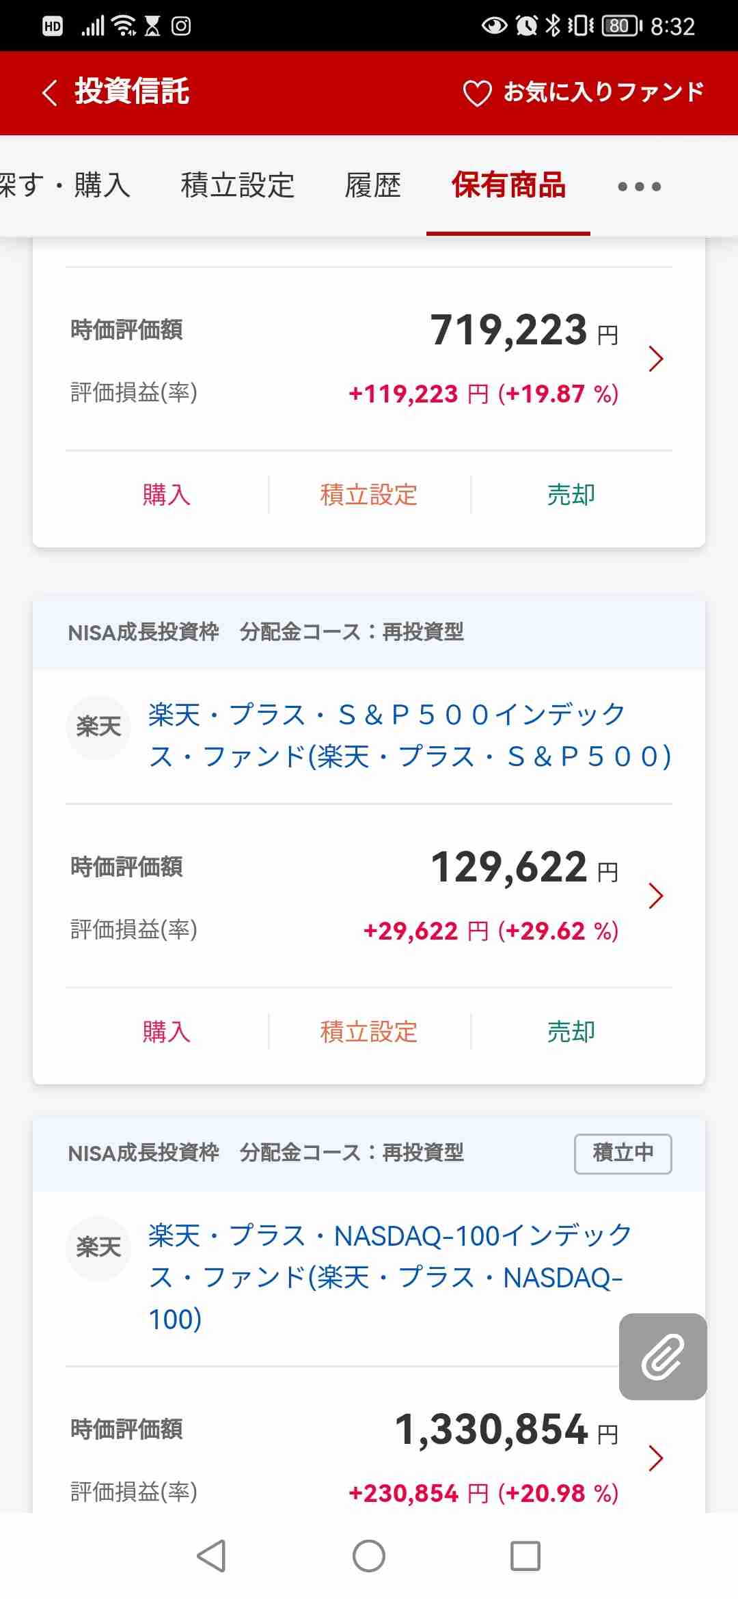
Task: Expand details chevron for 129,622 円 holding
Action: (x=656, y=896)
